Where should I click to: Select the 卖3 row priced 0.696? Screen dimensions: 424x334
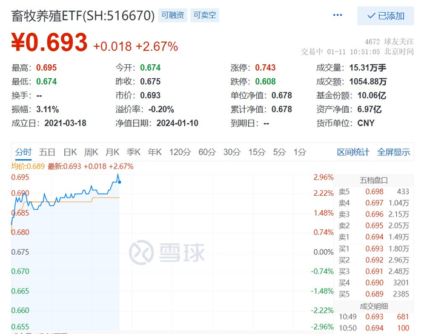point(374,215)
